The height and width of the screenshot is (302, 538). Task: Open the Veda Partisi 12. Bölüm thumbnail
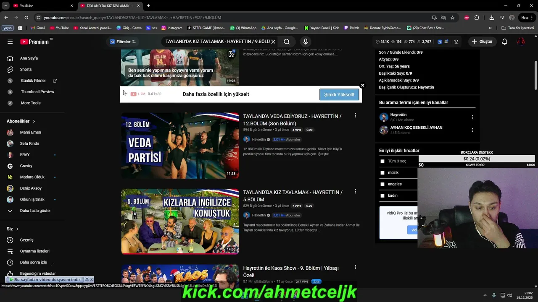pos(180,146)
